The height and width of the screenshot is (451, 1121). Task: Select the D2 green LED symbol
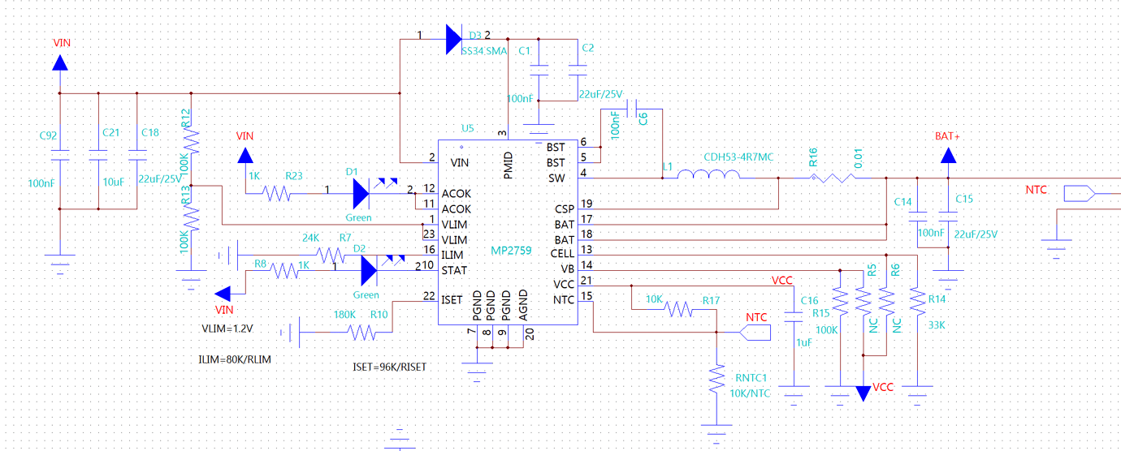368,269
